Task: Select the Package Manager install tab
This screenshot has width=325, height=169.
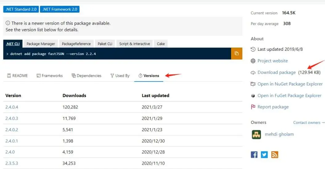Action: pyautogui.click(x=41, y=44)
